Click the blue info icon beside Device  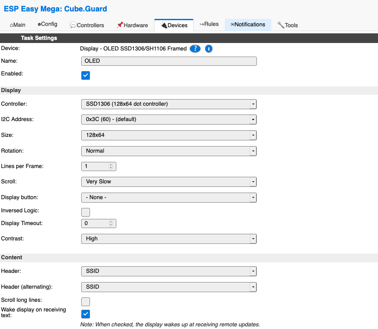point(209,49)
